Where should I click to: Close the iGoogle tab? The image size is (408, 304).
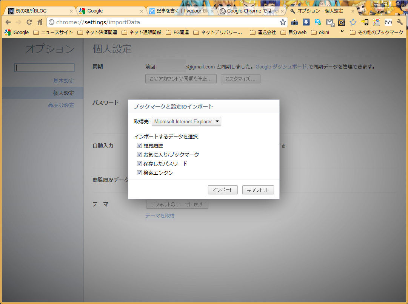coord(142,11)
